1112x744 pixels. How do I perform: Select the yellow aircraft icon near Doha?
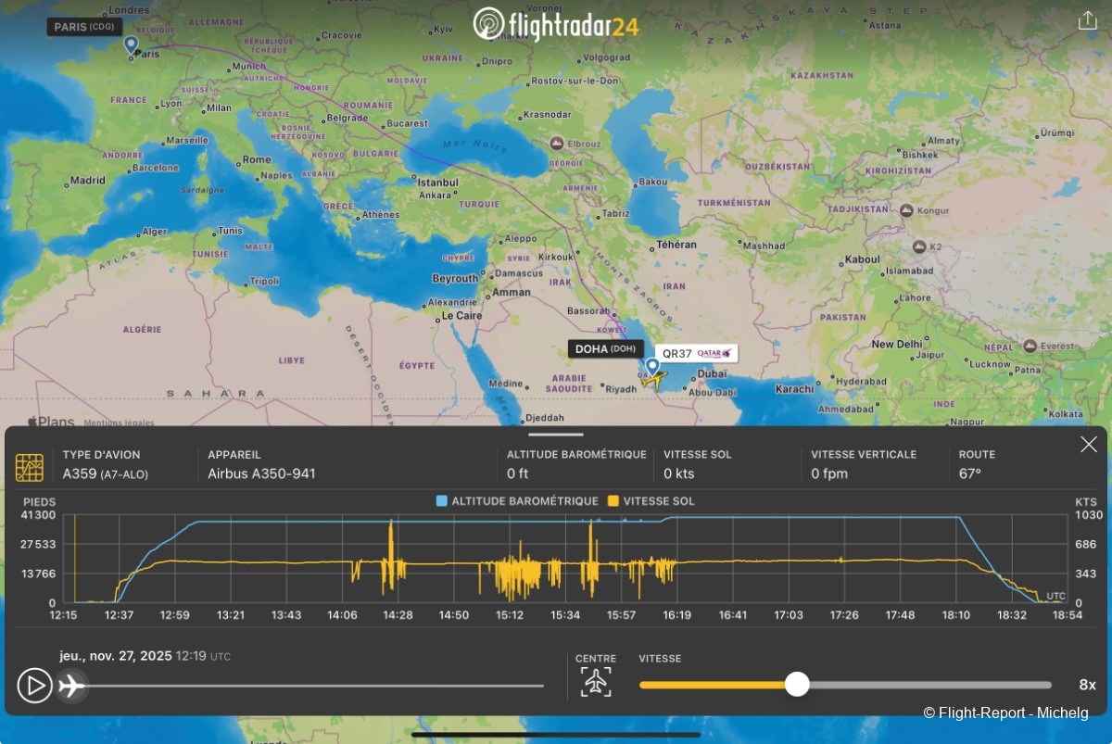click(653, 380)
